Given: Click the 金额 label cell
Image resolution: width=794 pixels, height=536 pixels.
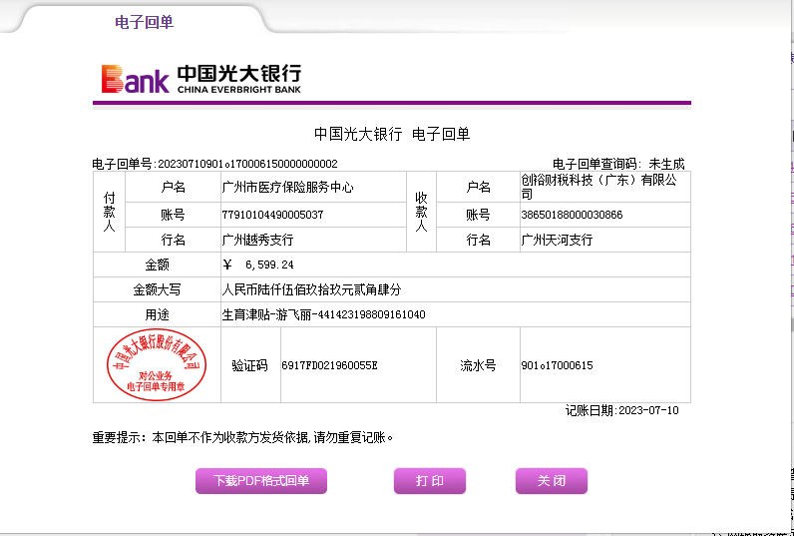Looking at the screenshot, I should 157,265.
